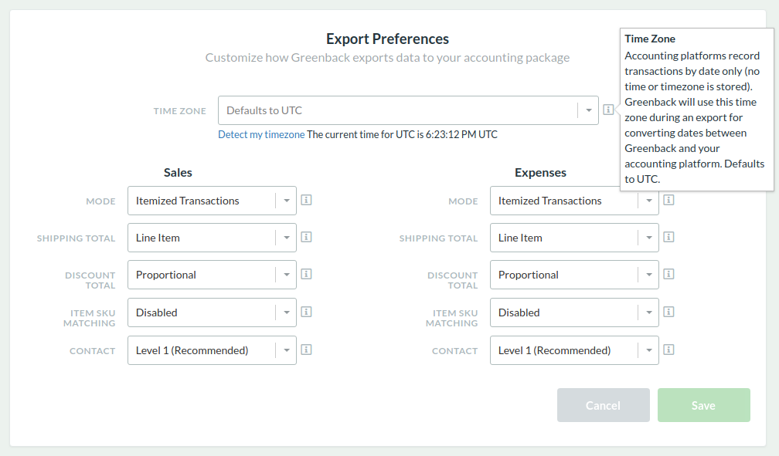The width and height of the screenshot is (779, 456).
Task: Click info icon beside Sales Mode
Action: click(x=307, y=200)
